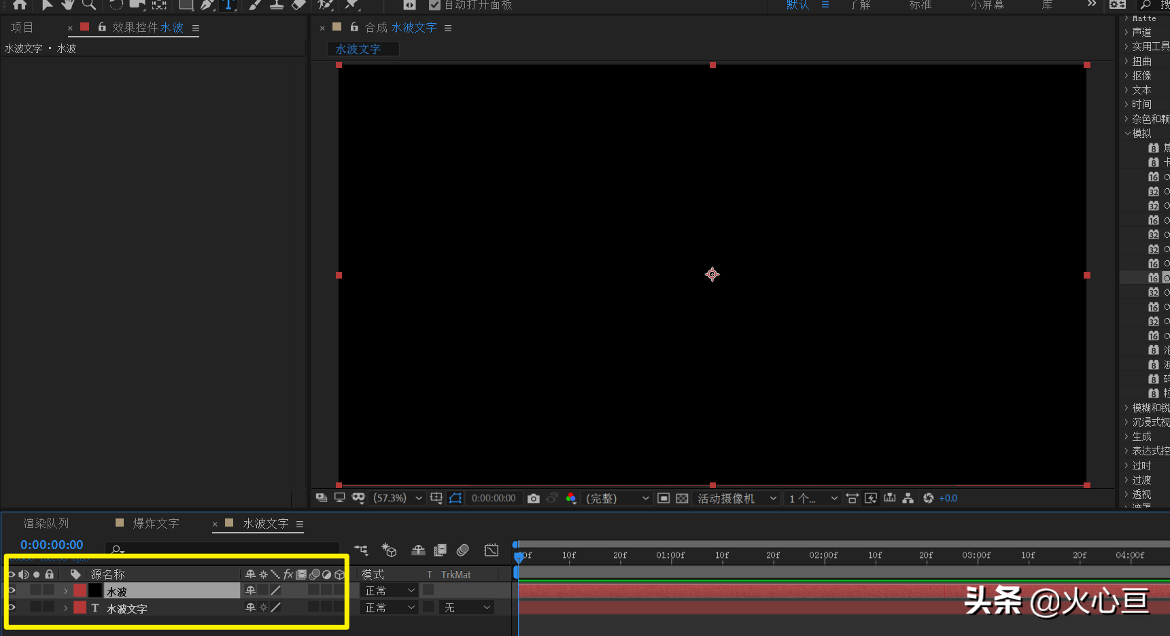Select the Zoom magnifier tool

point(88,5)
